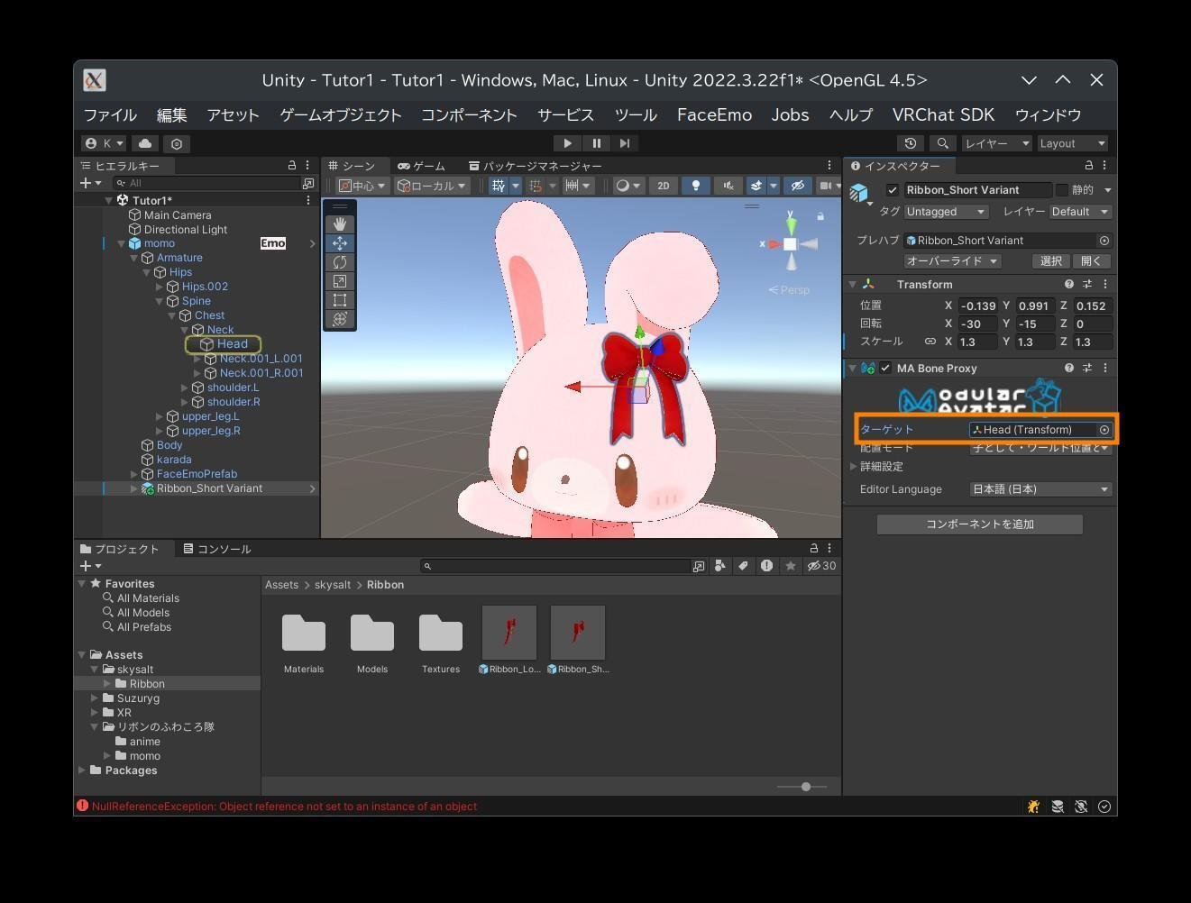The height and width of the screenshot is (903, 1191).
Task: Activate the Hand view tool
Action: pos(340,223)
